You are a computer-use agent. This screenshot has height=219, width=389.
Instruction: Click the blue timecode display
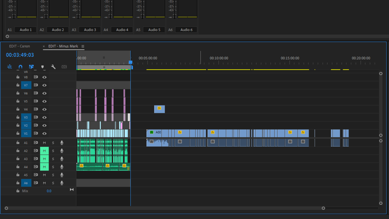click(19, 55)
